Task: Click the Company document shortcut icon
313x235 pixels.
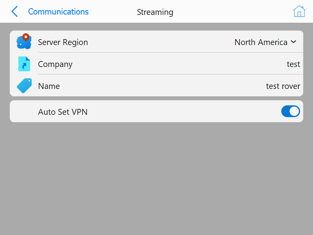Action: [24, 64]
